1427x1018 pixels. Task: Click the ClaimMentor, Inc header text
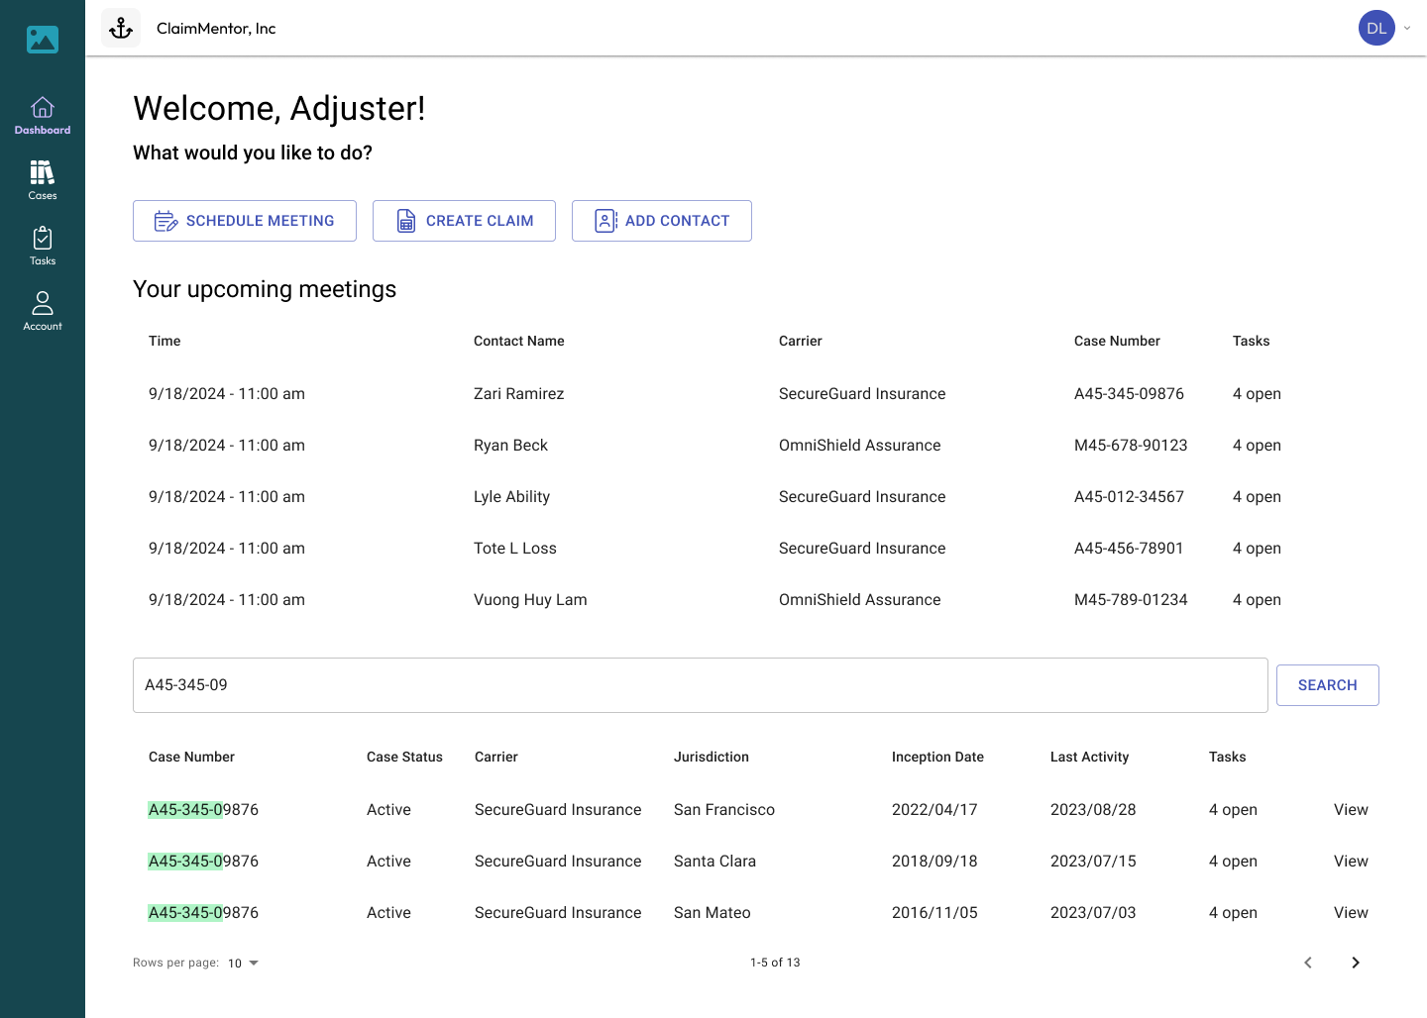pyautogui.click(x=216, y=28)
